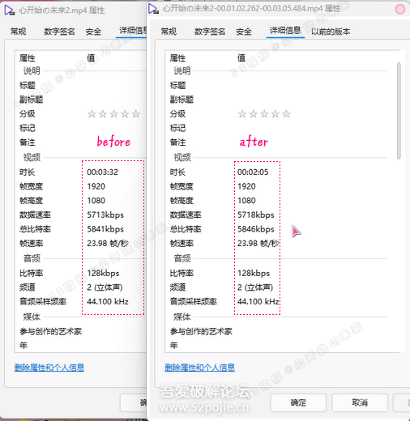Set first rating star in left dialog
This screenshot has width=410, height=421.
click(92, 114)
